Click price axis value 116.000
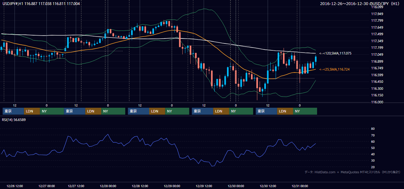The height and width of the screenshot is (189, 404). pos(377,102)
